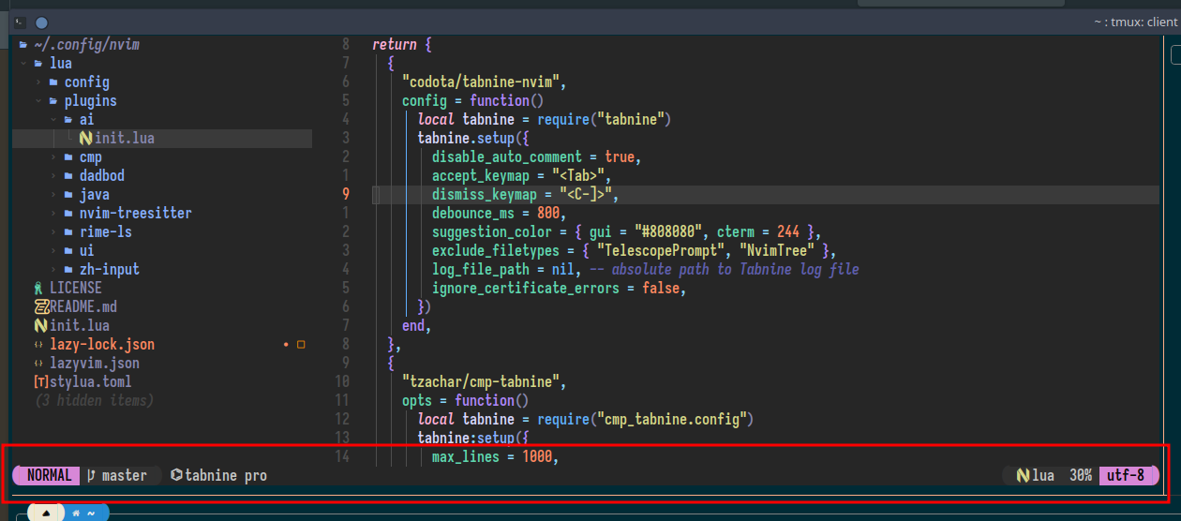Click the git branch icon in statusline
Viewport: 1181px width, 521px height.
91,475
